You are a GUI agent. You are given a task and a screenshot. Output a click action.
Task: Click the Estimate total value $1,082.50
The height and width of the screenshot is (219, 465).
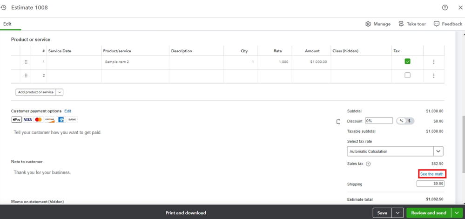point(434,199)
